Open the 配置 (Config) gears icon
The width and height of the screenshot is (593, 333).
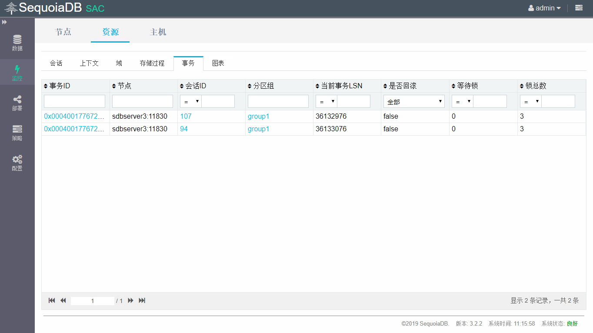[17, 163]
